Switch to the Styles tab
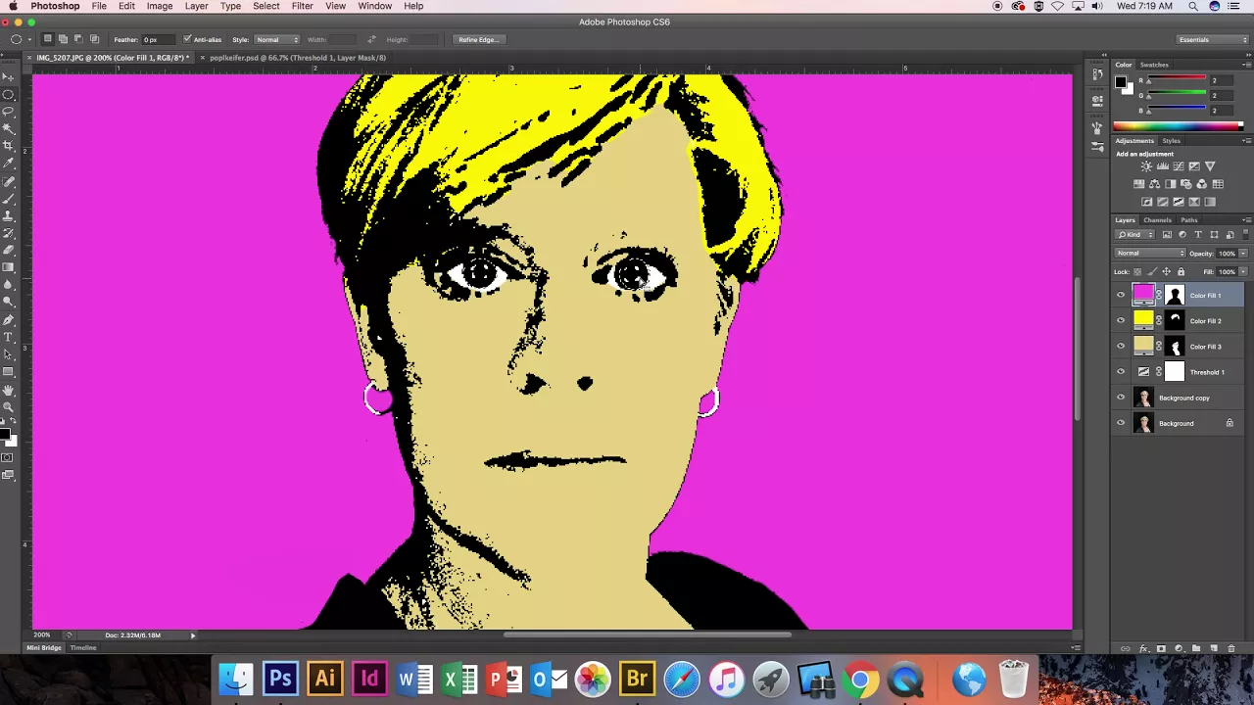The height and width of the screenshot is (705, 1254). click(1171, 141)
